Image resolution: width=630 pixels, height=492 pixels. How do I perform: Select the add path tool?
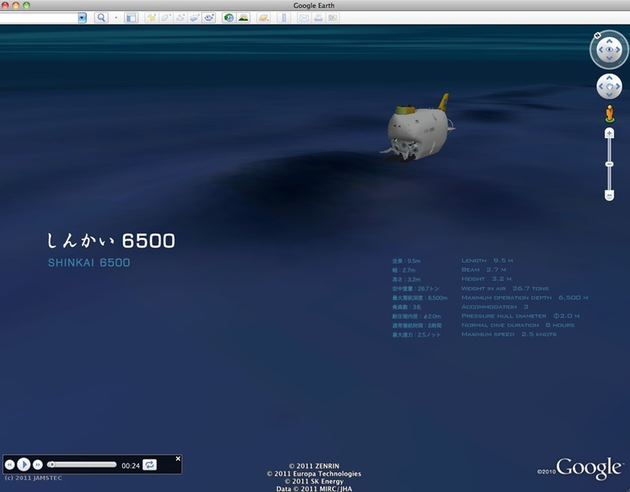point(180,17)
